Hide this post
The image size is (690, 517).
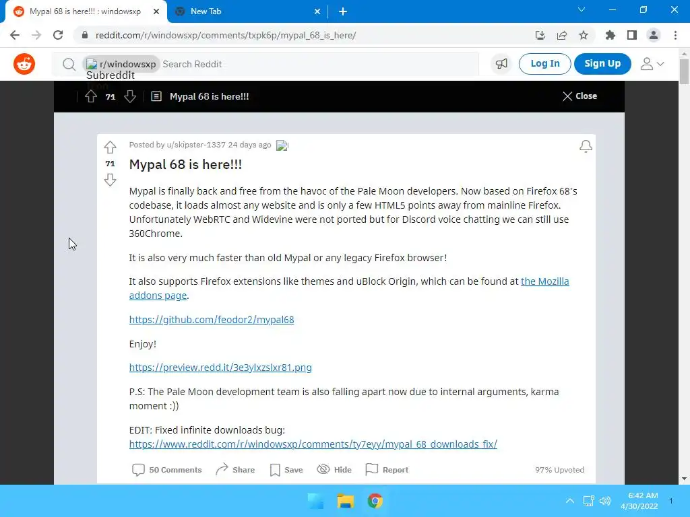[334, 469]
